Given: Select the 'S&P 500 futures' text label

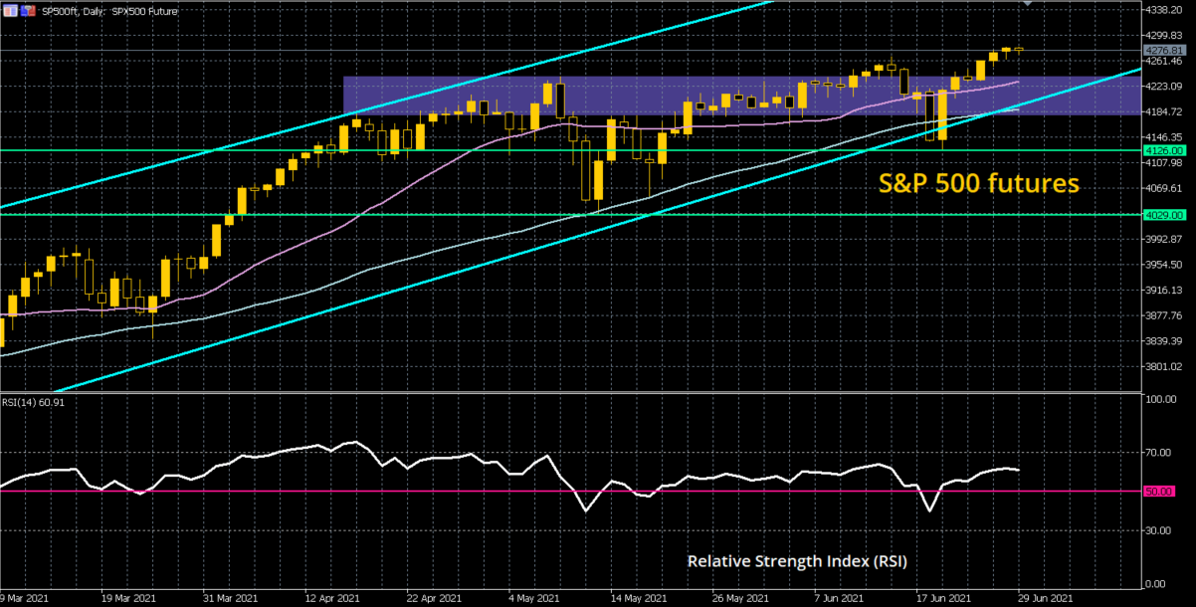Looking at the screenshot, I should 978,183.
